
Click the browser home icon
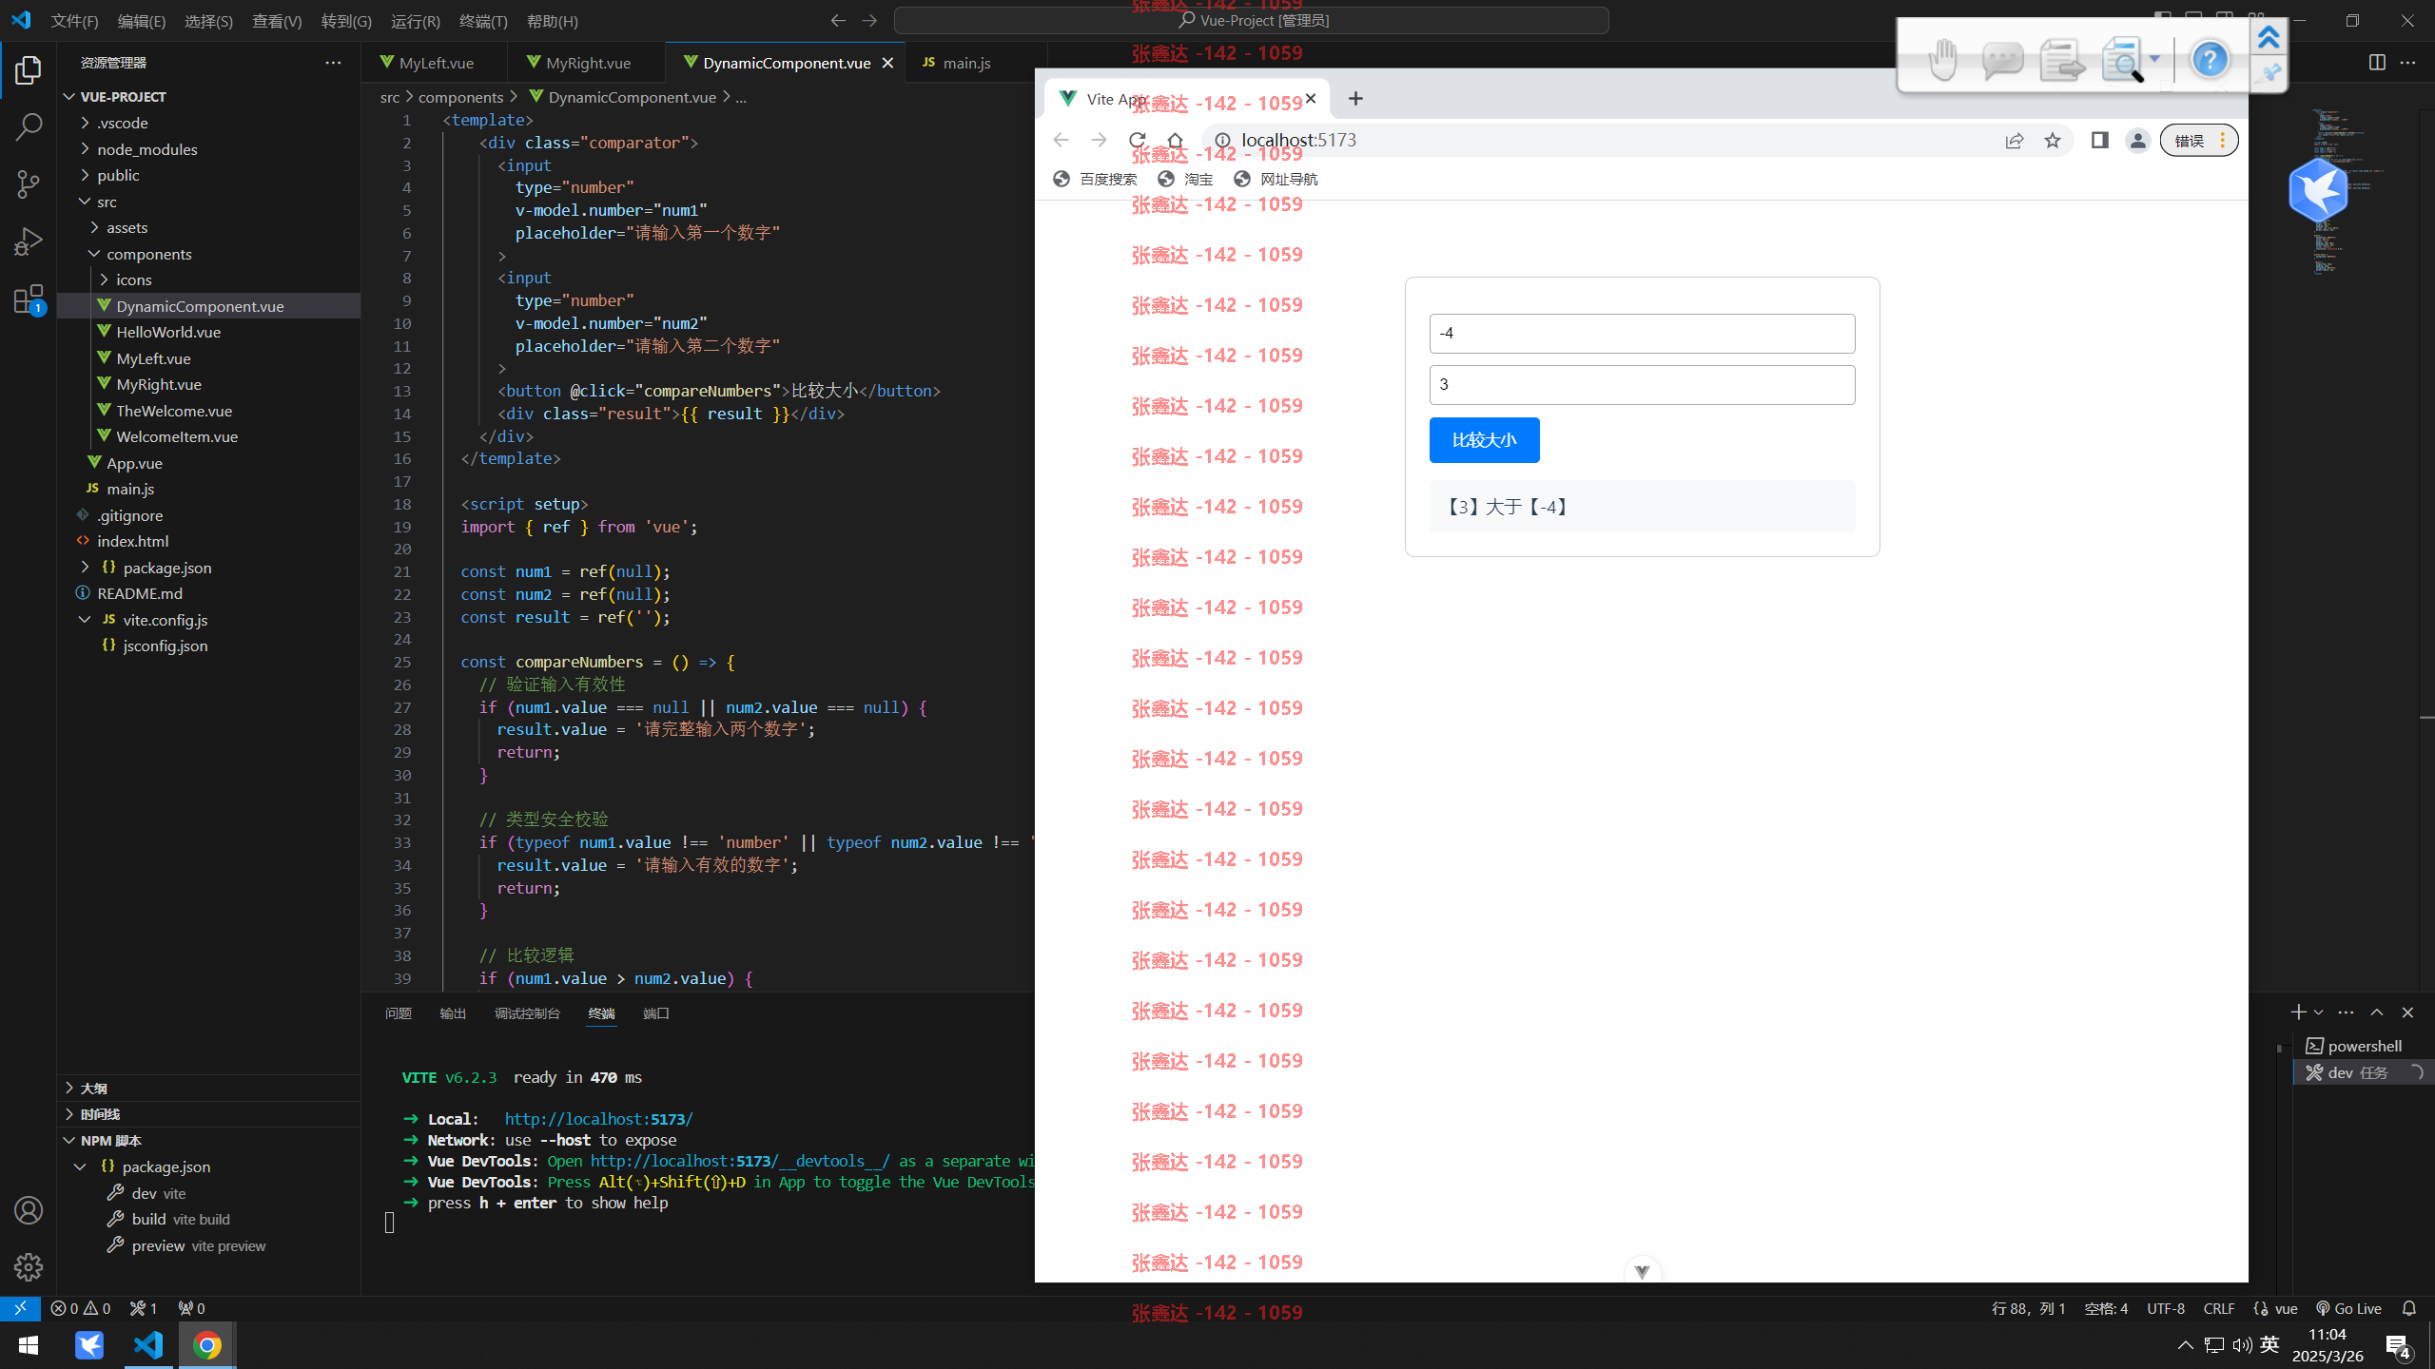(x=1175, y=141)
